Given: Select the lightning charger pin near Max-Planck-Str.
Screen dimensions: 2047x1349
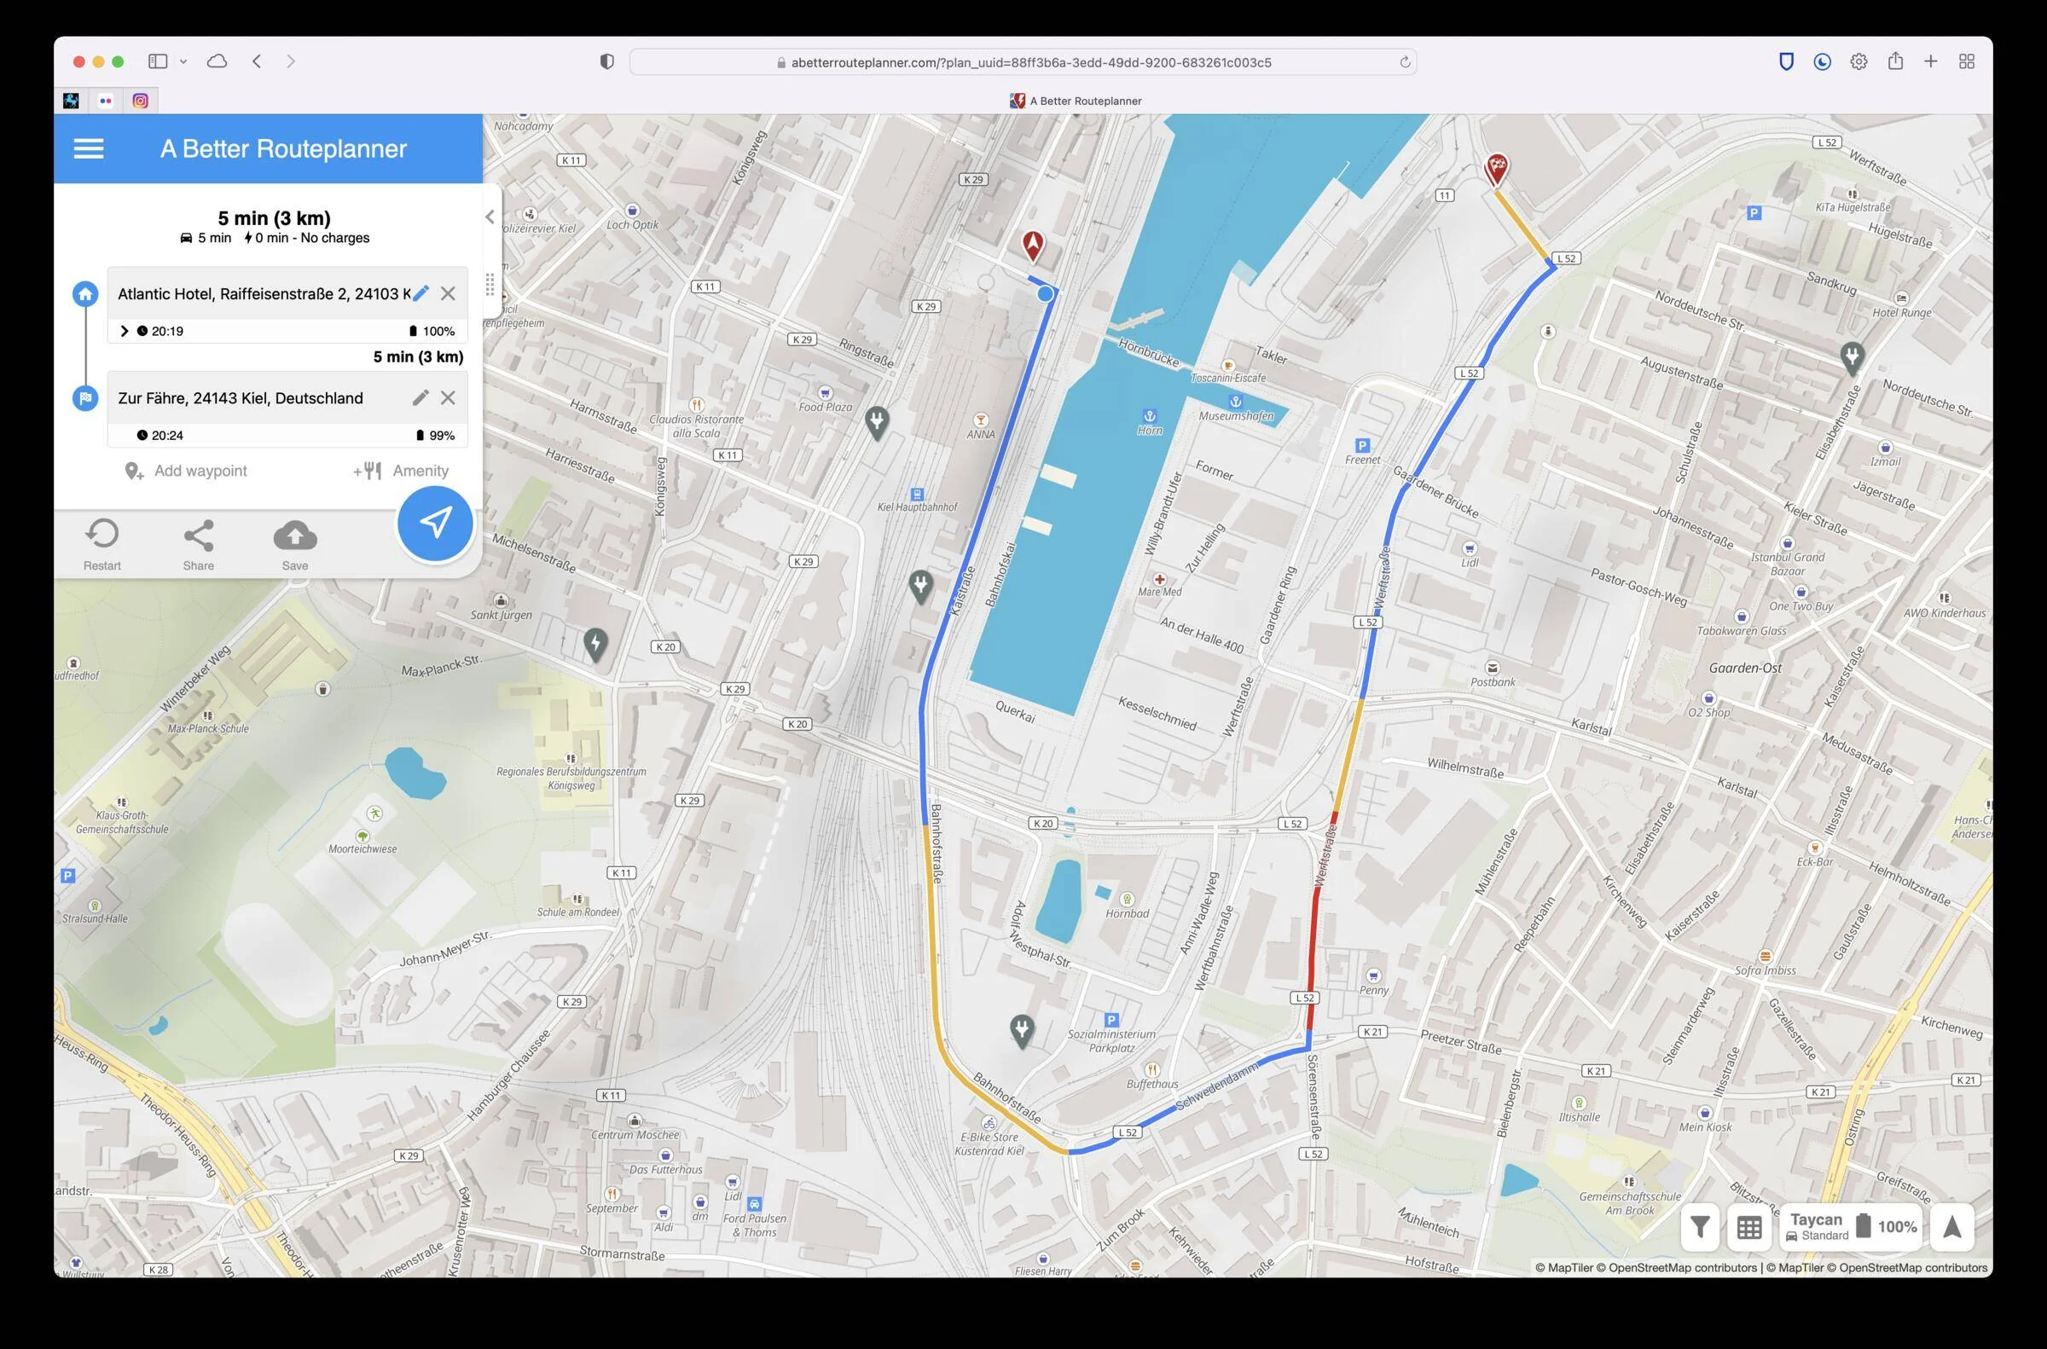Looking at the screenshot, I should pos(595,645).
